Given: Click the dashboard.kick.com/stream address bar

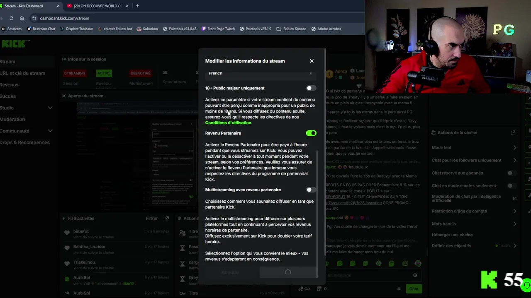Looking at the screenshot, I should (64, 18).
